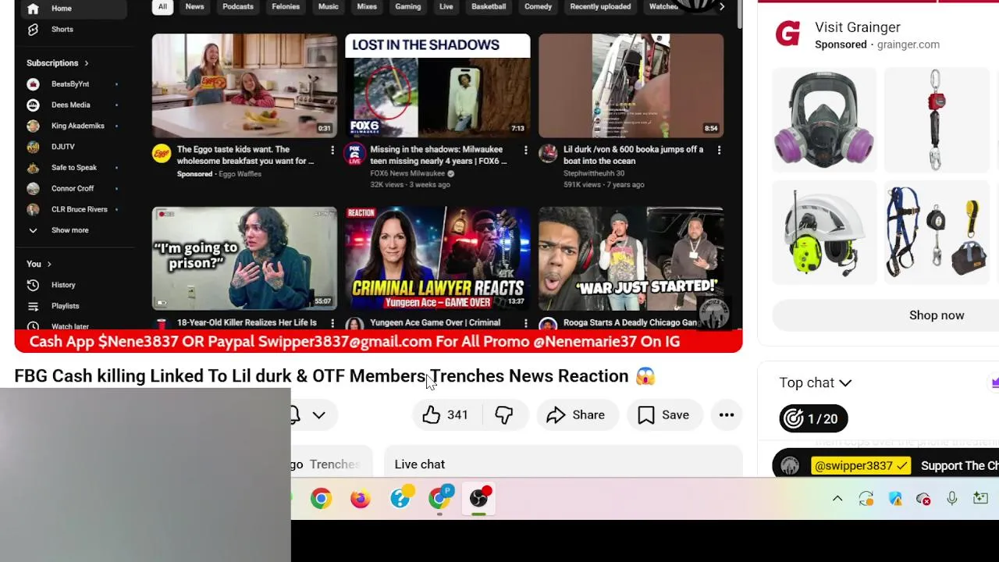
Task: Click the blue safety harness kit product
Action: (x=936, y=232)
